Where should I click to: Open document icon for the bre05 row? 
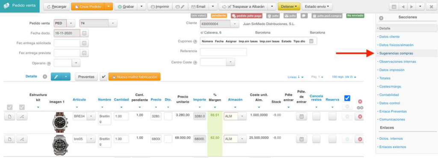[9, 139]
